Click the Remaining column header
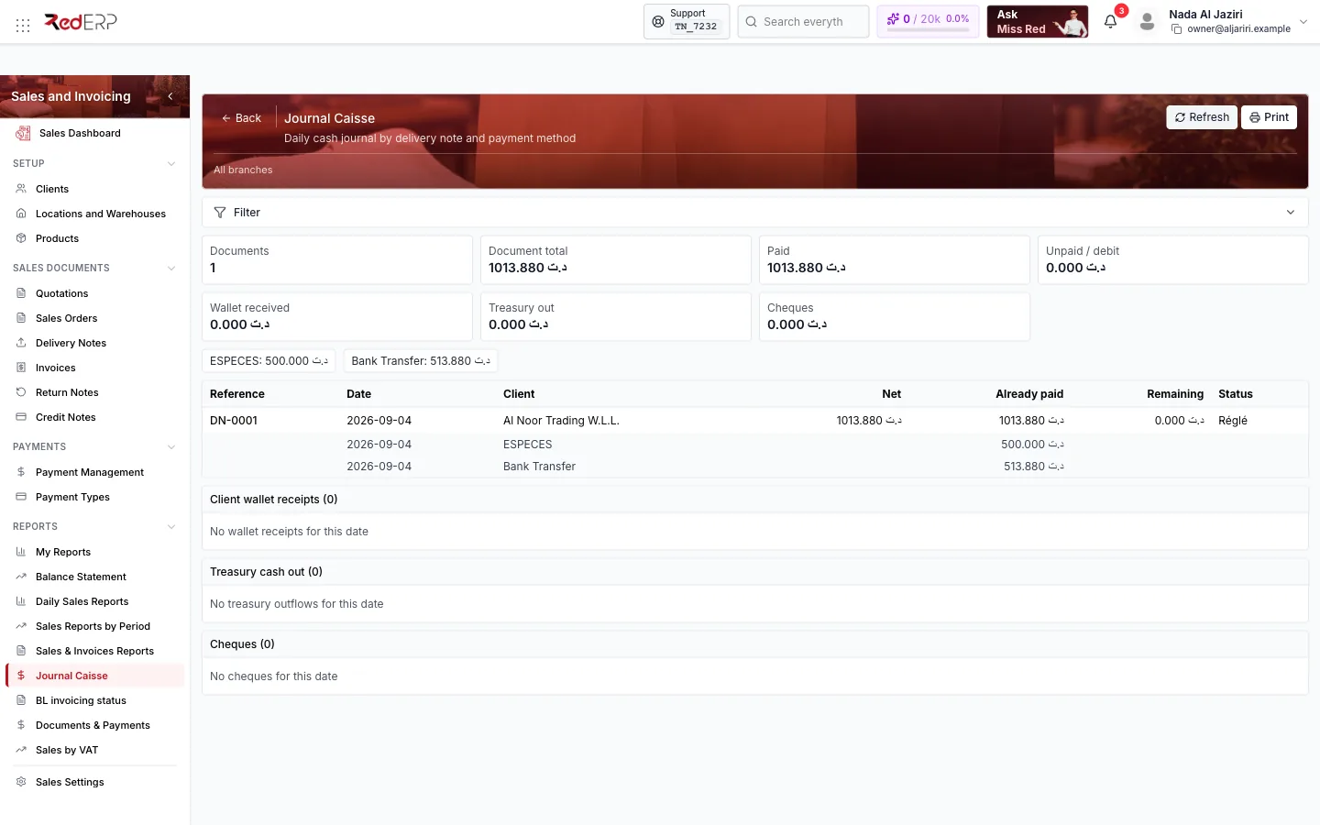The image size is (1320, 825). click(1175, 394)
